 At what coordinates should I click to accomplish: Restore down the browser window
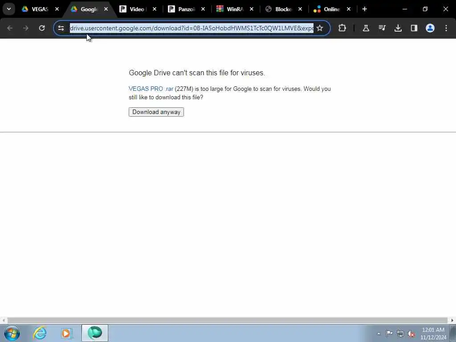click(425, 9)
